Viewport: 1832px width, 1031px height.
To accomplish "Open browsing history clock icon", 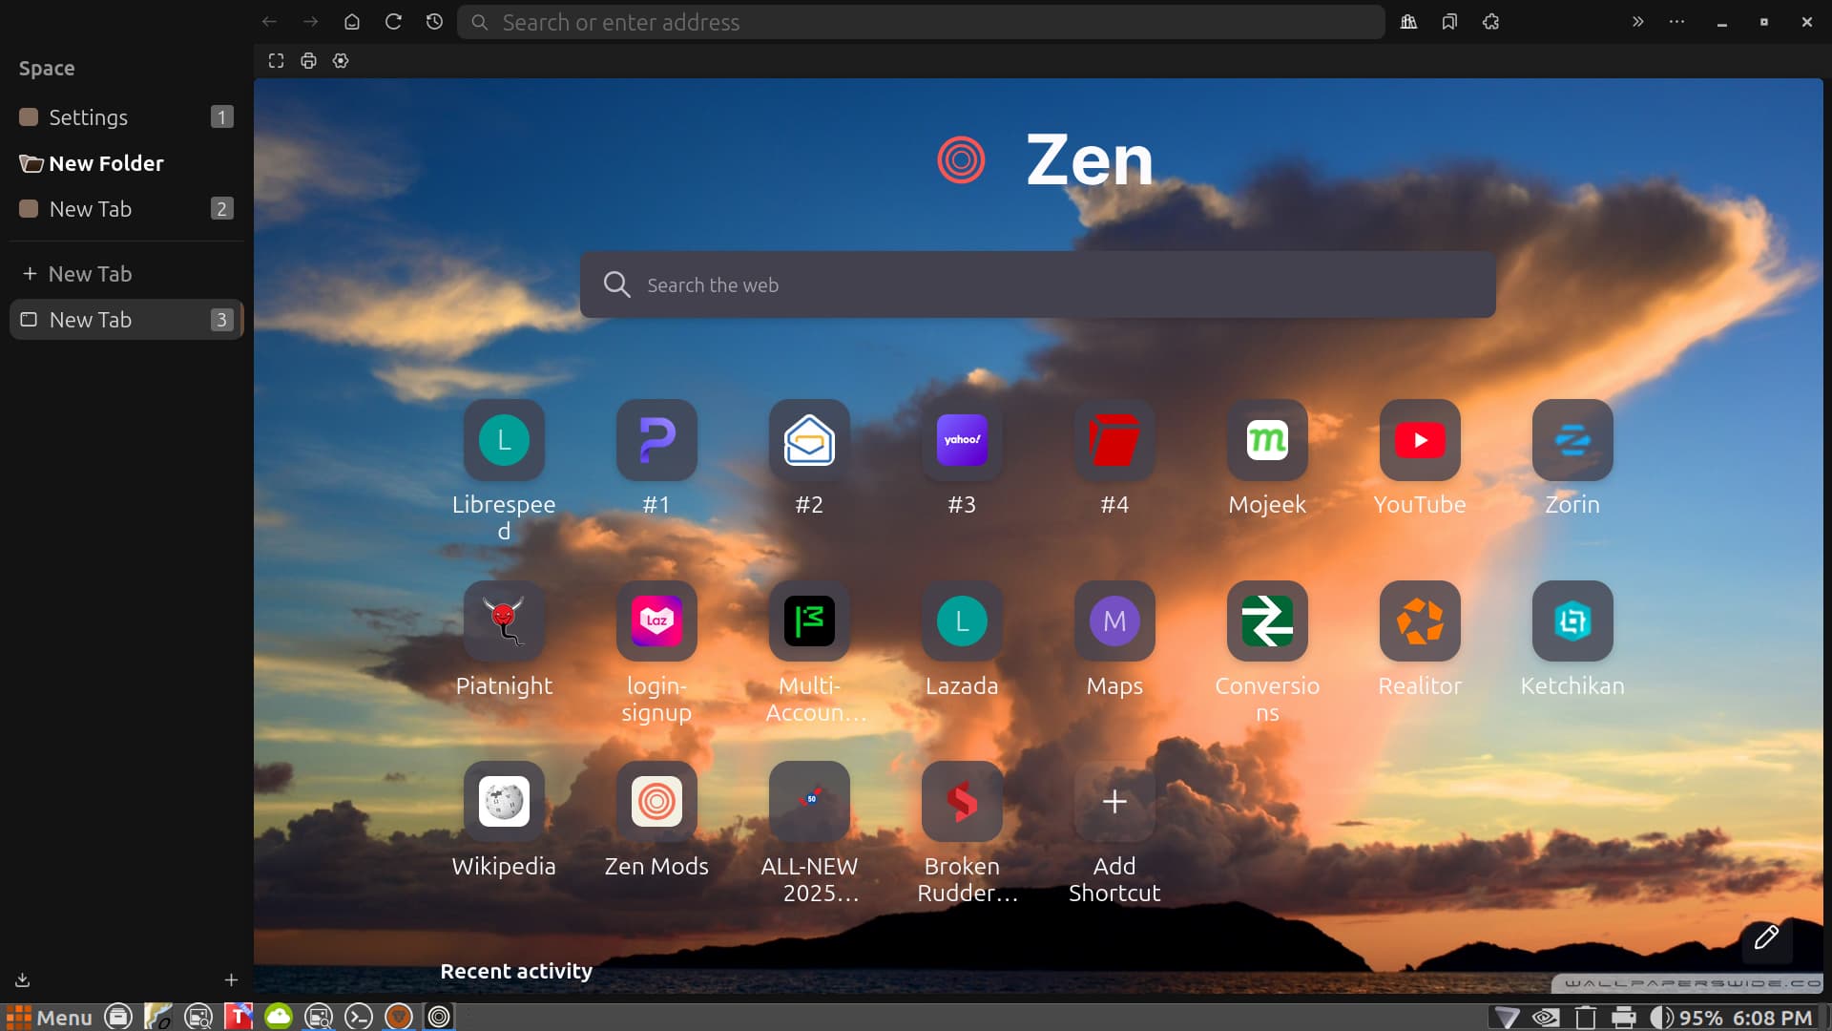I will (434, 22).
